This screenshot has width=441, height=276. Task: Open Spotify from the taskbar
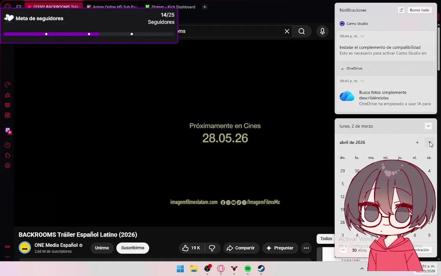click(x=248, y=269)
